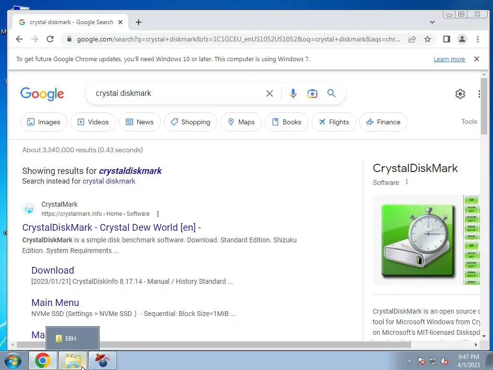The width and height of the screenshot is (493, 370).
Task: Open the Chrome three-dot menu
Action: pos(478,39)
